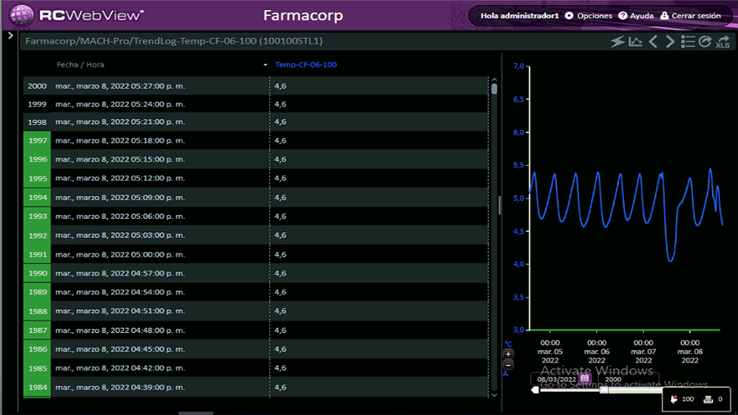Select row 1990 at 04:57:00 p. m.
The width and height of the screenshot is (738, 415).
point(256,273)
